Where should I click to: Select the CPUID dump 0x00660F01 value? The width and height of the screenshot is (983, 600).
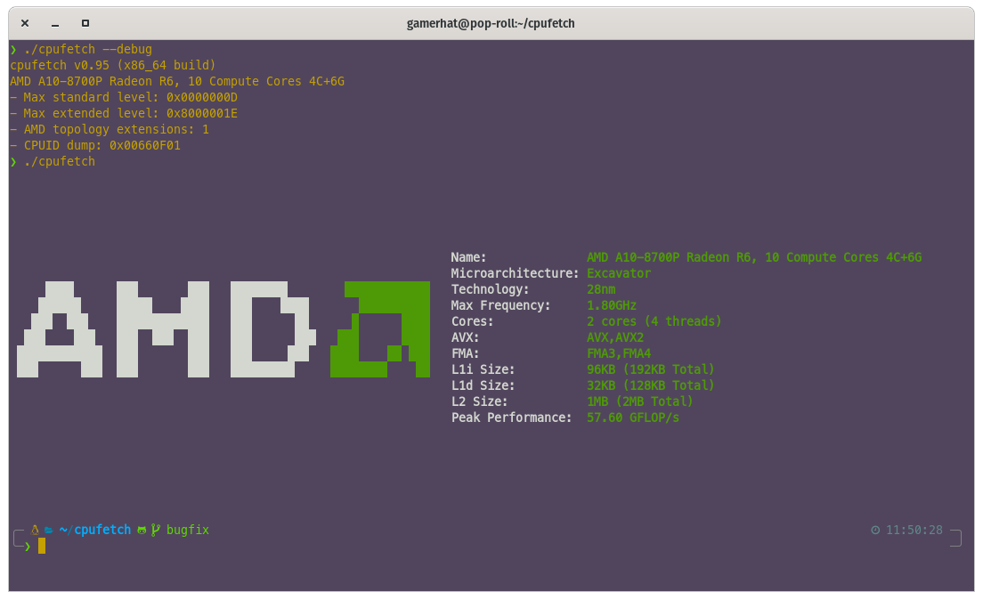point(145,145)
